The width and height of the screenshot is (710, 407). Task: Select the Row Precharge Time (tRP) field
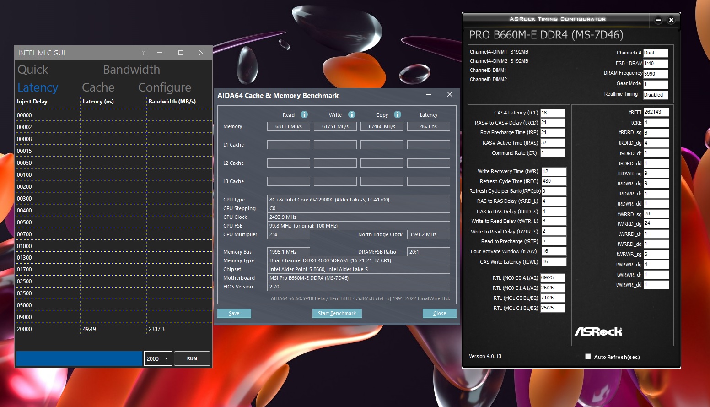(x=553, y=133)
